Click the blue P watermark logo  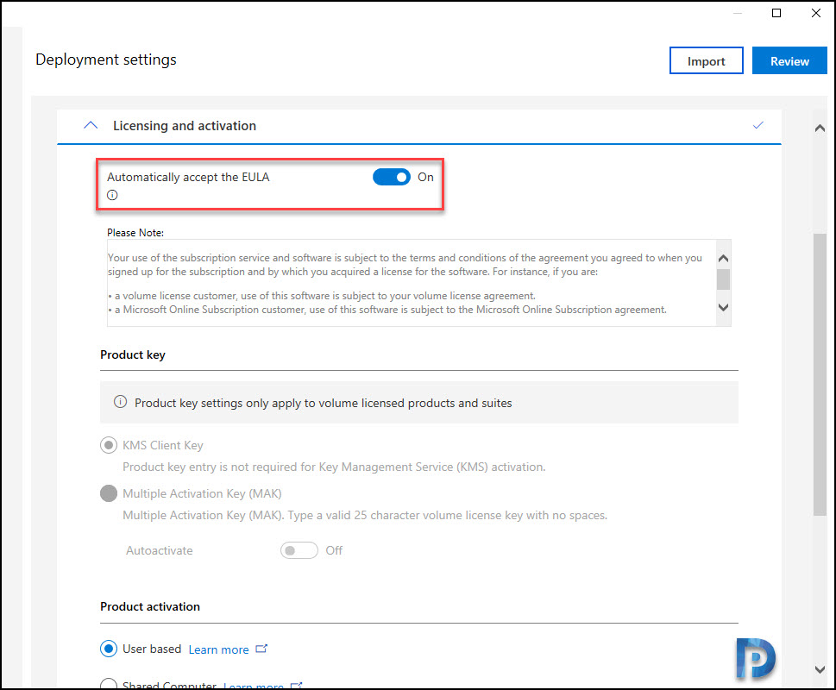(x=755, y=659)
